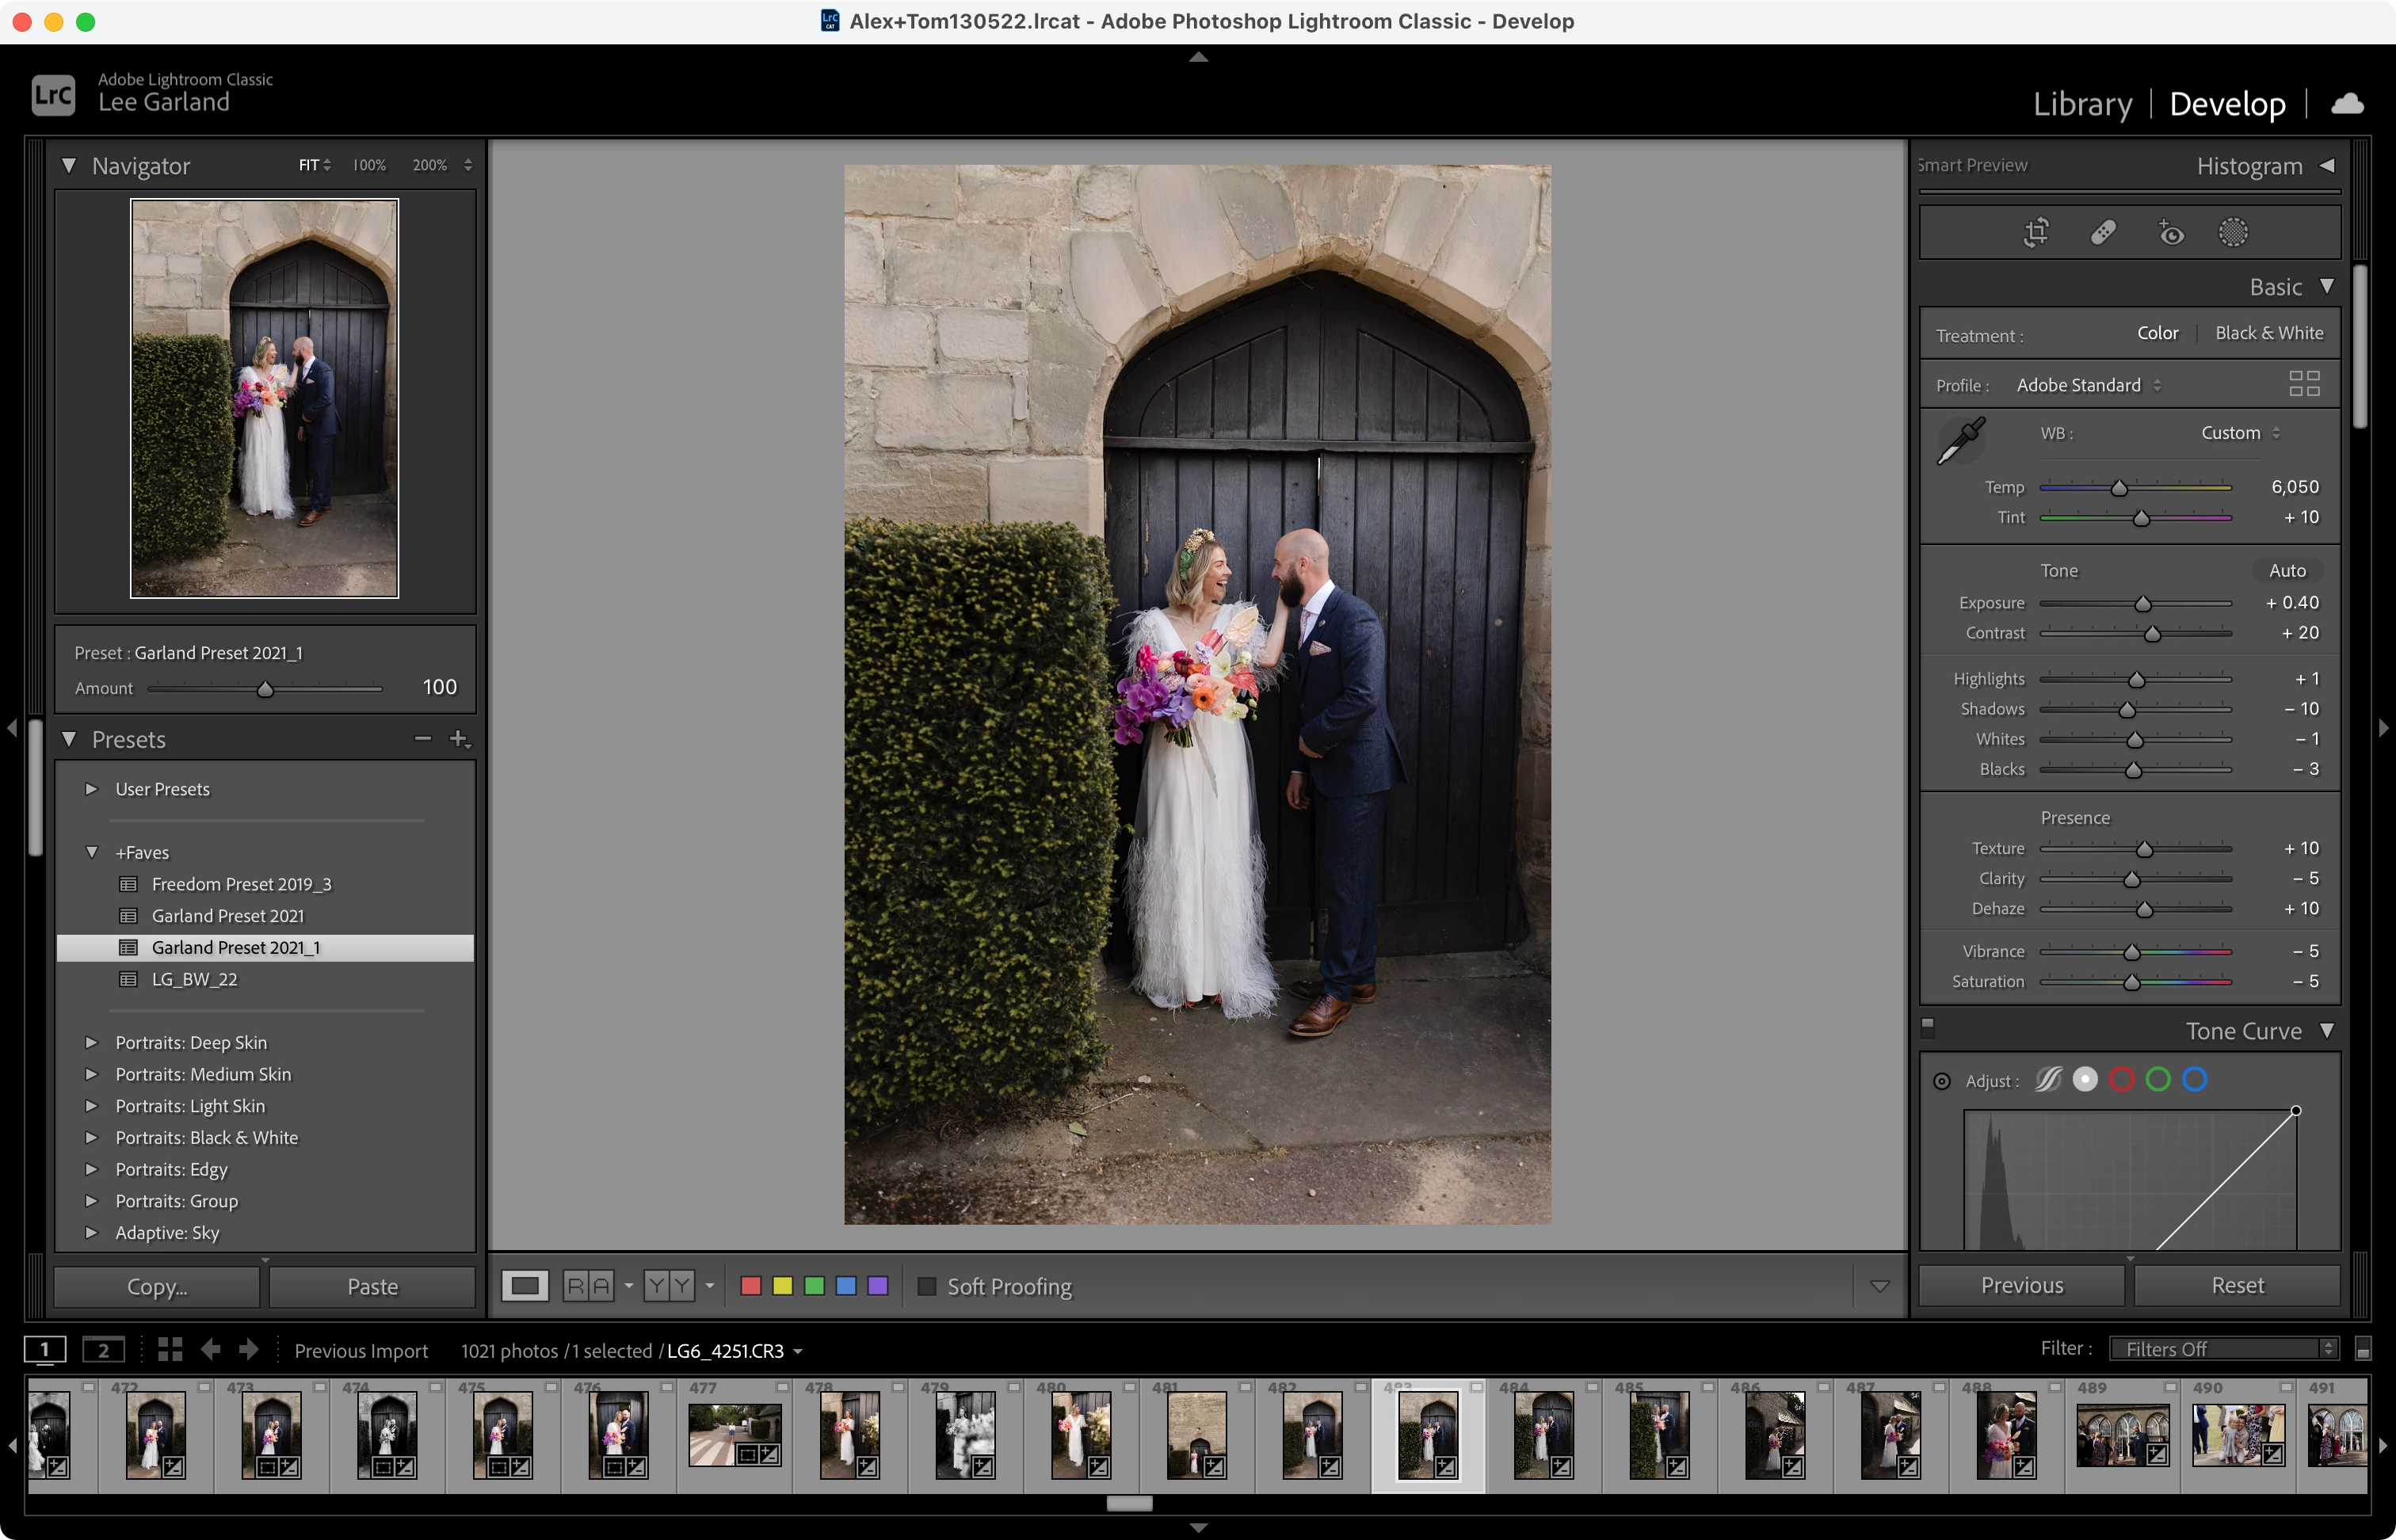Apply the LG_BW_22 preset
This screenshot has width=2396, height=1540.
195,979
